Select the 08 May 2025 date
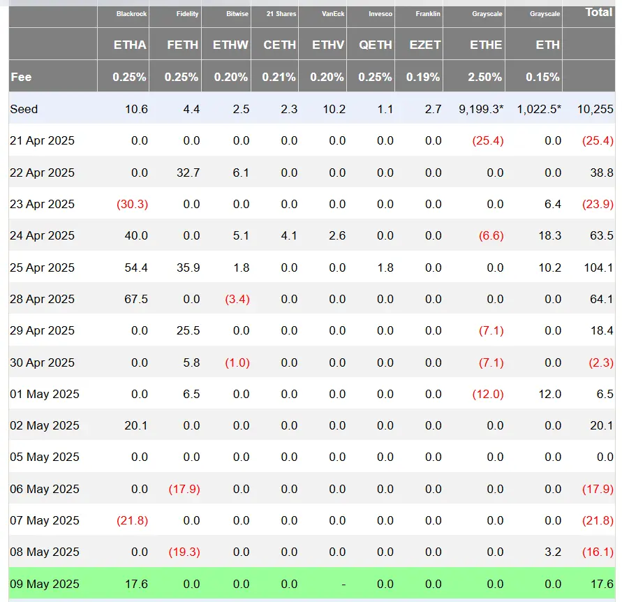 pyautogui.click(x=45, y=552)
